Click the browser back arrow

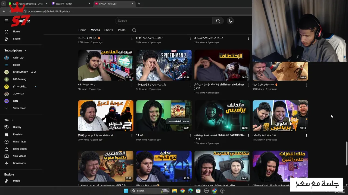pos(4,11)
